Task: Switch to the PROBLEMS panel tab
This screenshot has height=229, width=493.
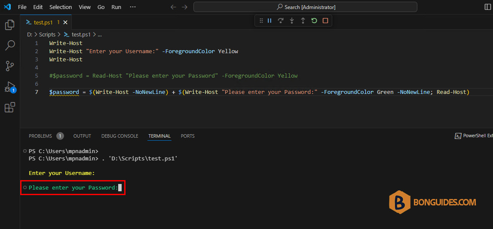Action: 40,136
